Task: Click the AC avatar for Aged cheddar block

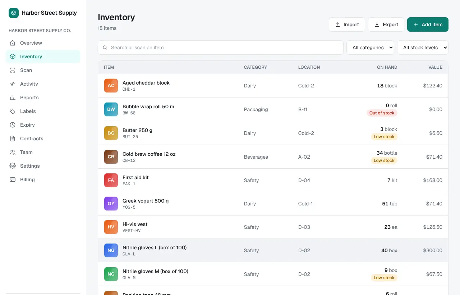Action: tap(111, 86)
